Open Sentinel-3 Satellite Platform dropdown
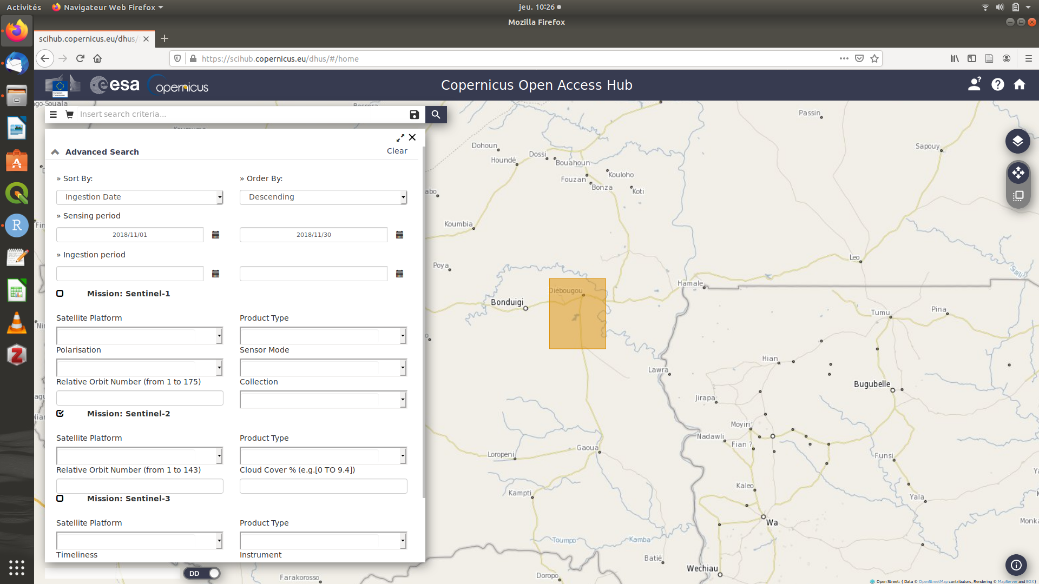 pyautogui.click(x=140, y=541)
